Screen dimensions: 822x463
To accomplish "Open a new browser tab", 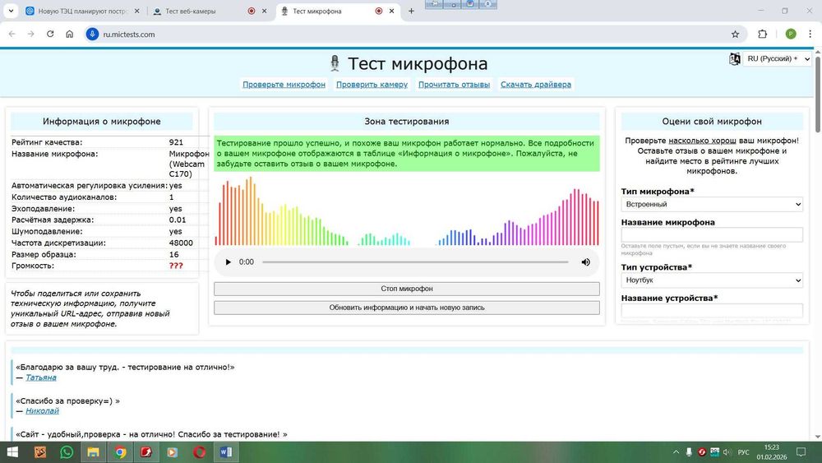I will 411,11.
